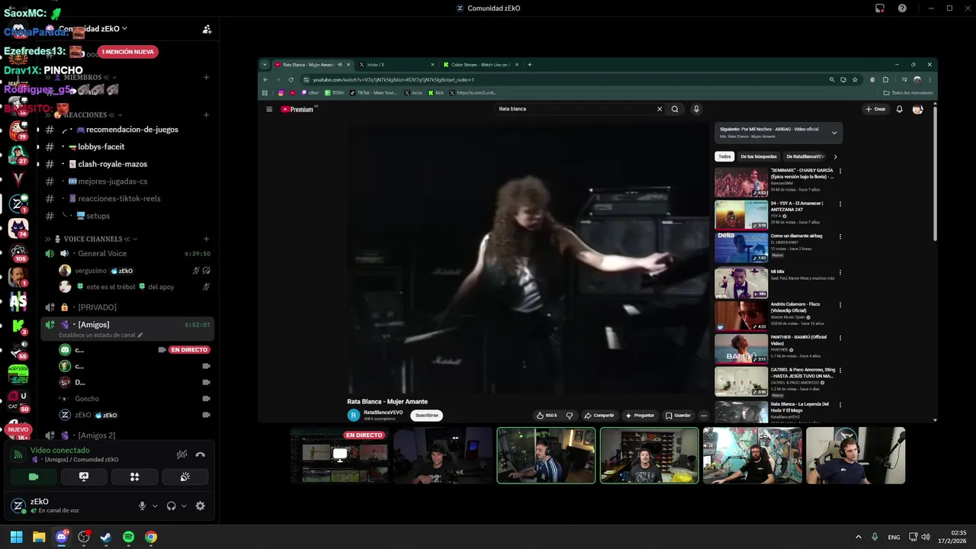This screenshot has height=549, width=976.
Task: Add channel to VOICE CHANNELS category
Action: (x=206, y=239)
